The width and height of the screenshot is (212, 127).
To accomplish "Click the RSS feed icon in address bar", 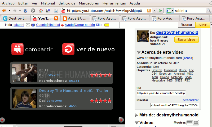I will (149, 11).
